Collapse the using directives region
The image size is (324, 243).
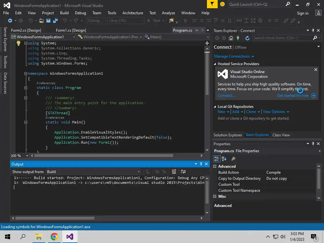tap(26, 43)
